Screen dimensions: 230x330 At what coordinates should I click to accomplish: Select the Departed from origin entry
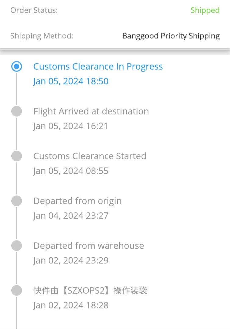click(77, 201)
